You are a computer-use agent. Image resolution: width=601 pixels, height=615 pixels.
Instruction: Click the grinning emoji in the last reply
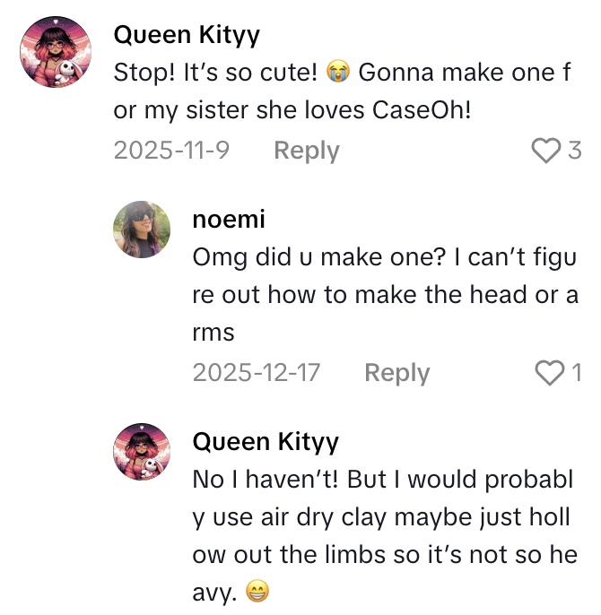(257, 593)
